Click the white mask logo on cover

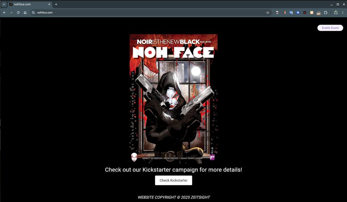tap(134, 157)
